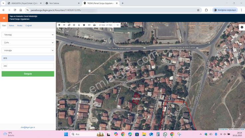Open the Analiz tab

coord(20,25)
